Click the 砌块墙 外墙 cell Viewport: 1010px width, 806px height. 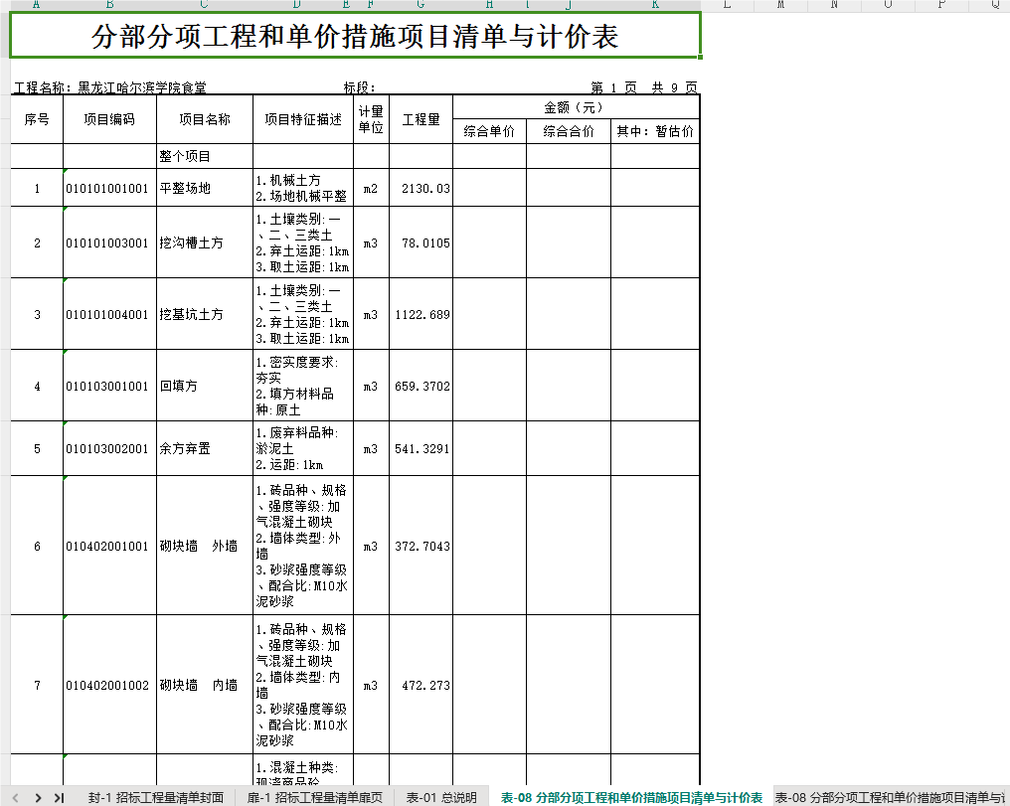205,546
